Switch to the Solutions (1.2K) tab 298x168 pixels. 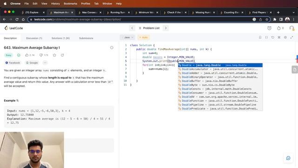click(x=61, y=38)
